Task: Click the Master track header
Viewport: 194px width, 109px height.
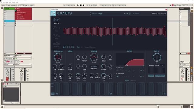Action: (185, 8)
